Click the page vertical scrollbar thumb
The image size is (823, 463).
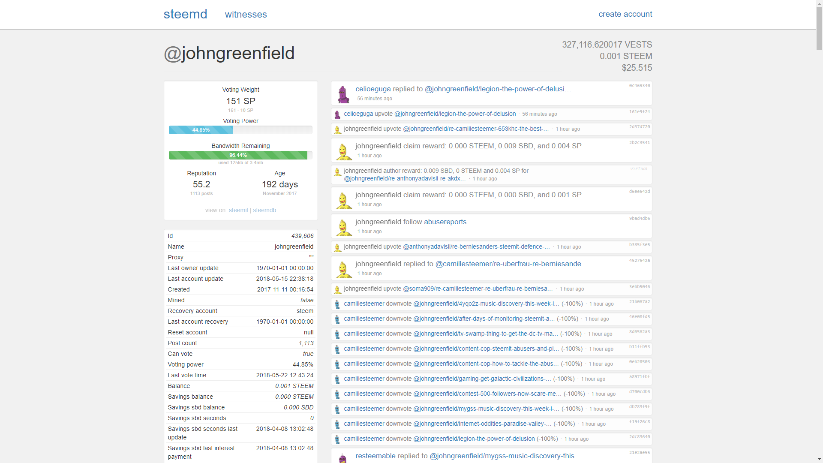pyautogui.click(x=819, y=28)
